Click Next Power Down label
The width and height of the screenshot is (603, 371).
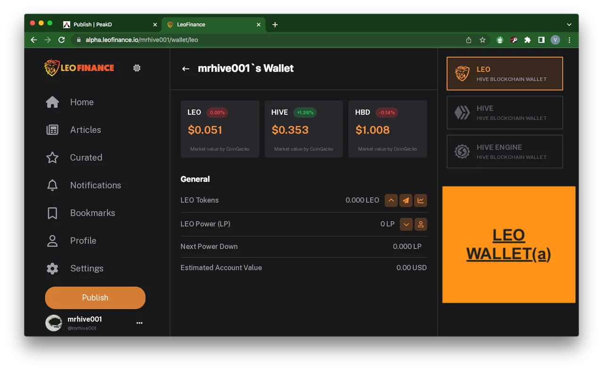pos(209,247)
